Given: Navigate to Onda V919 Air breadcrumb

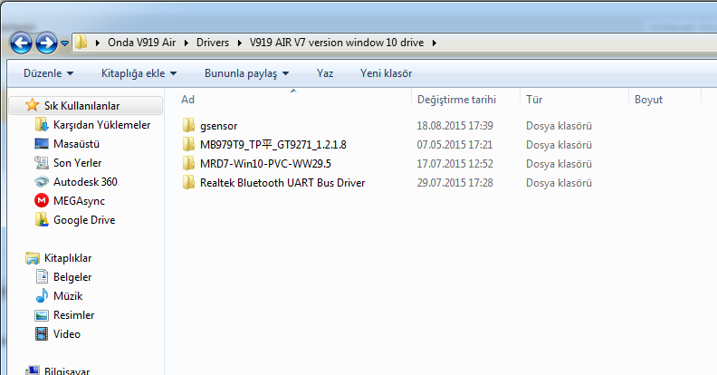Looking at the screenshot, I should coord(142,43).
